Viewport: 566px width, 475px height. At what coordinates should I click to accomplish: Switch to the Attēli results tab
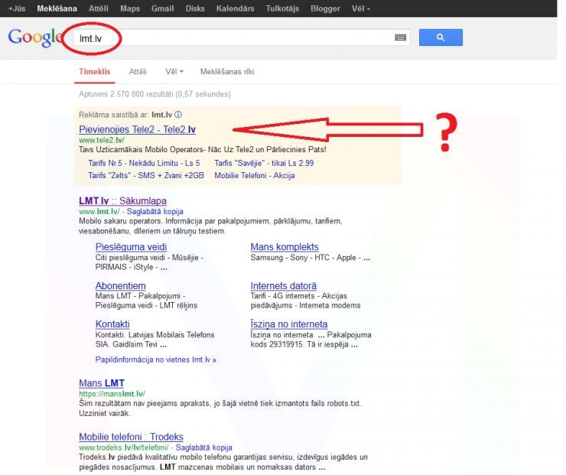click(138, 71)
